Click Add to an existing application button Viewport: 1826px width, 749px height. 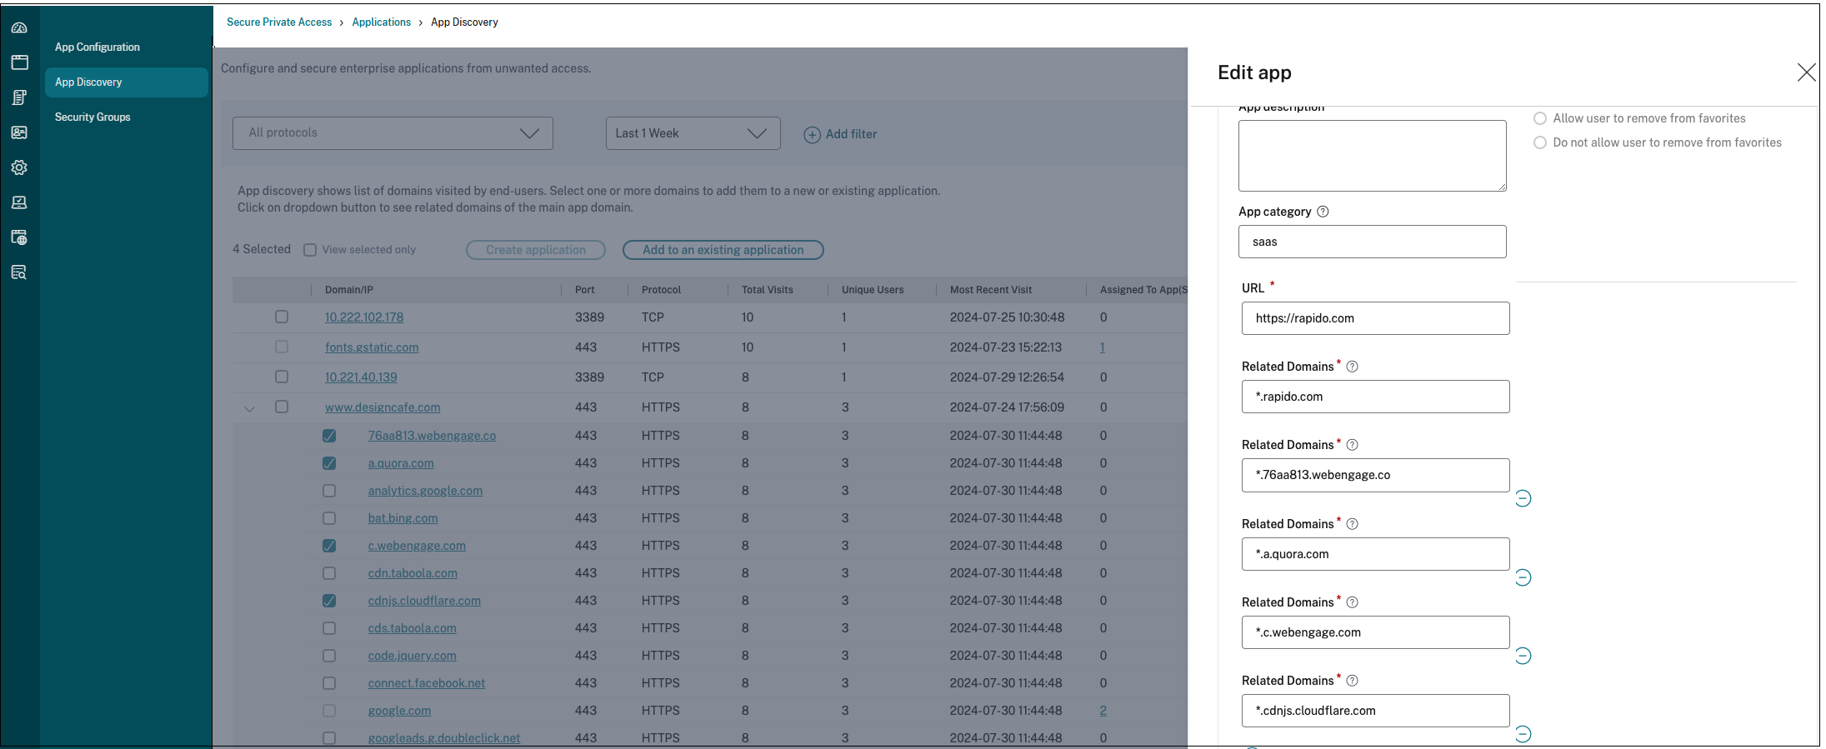(x=723, y=250)
